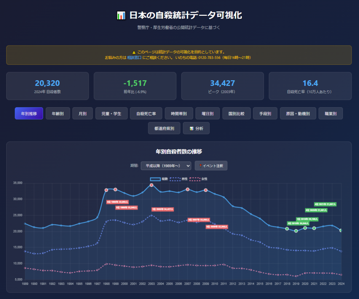The width and height of the screenshot is (359, 299).
Task: Toggle 男性 series in chart legend
Action: pyautogui.click(x=178, y=179)
